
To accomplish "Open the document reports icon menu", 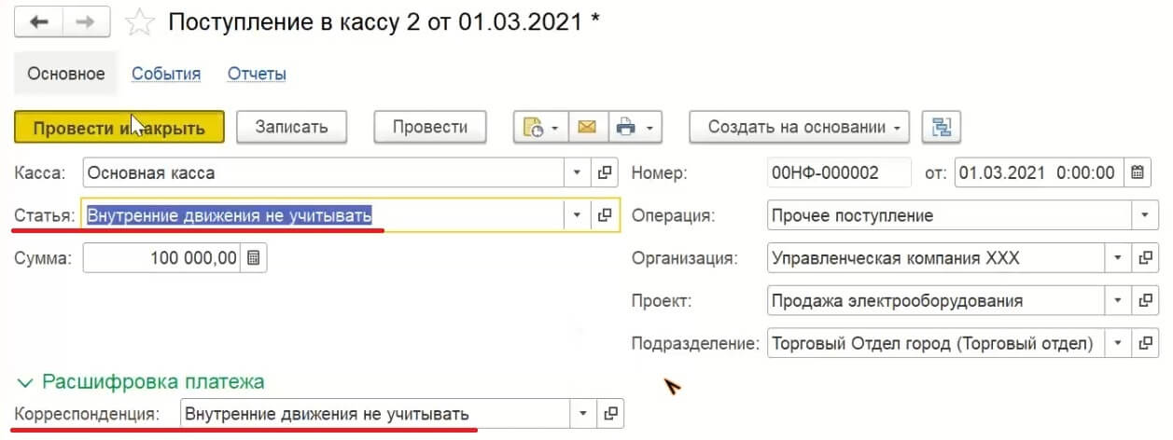I will point(540,127).
